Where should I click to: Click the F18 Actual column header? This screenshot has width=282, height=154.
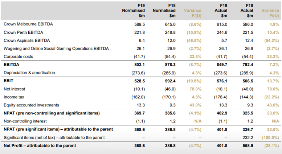point(247,11)
